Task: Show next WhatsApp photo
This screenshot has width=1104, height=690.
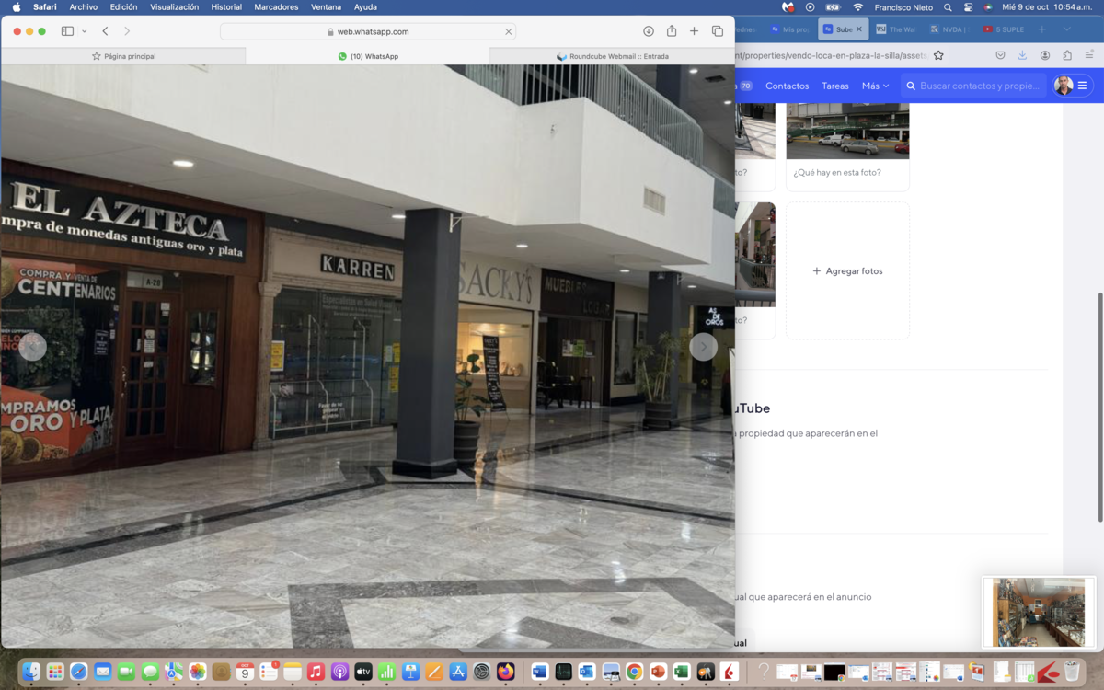Action: tap(703, 347)
